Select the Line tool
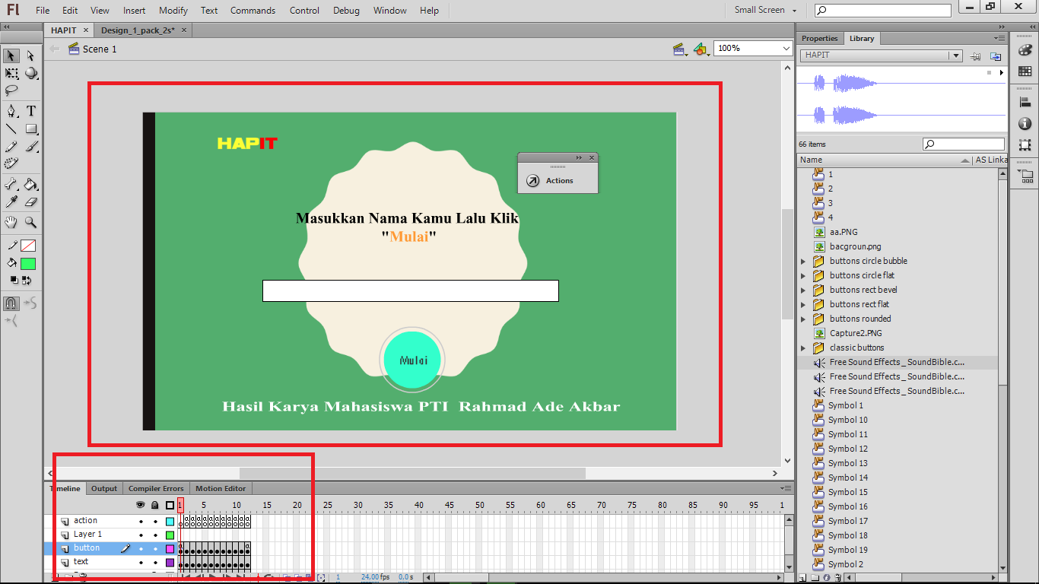This screenshot has width=1039, height=584. click(x=11, y=129)
